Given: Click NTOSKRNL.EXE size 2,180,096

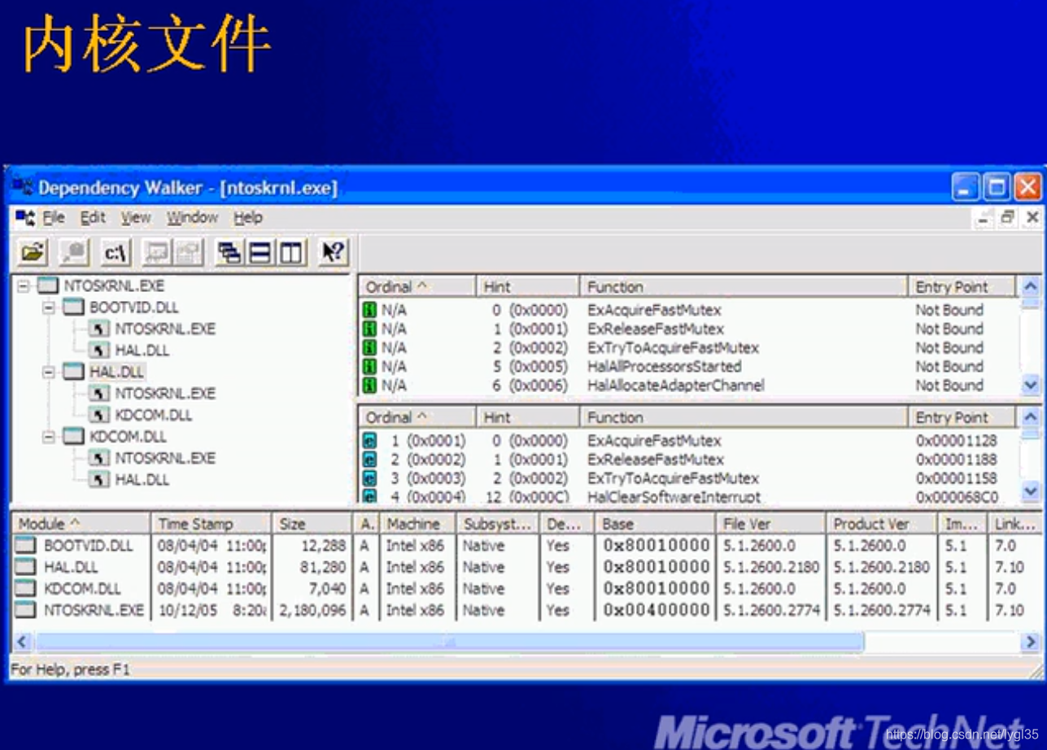Looking at the screenshot, I should pyautogui.click(x=312, y=610).
